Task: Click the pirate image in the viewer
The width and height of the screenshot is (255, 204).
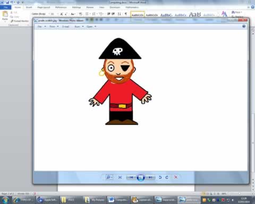Action: click(120, 81)
